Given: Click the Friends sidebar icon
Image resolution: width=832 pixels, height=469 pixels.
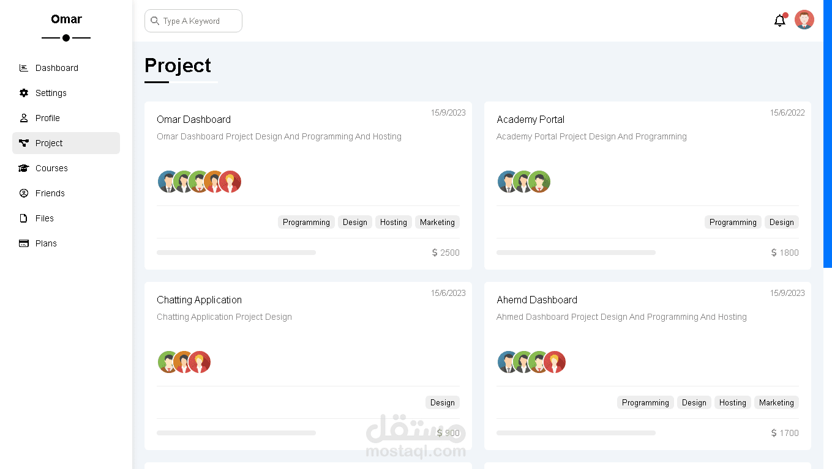Looking at the screenshot, I should pos(24,193).
